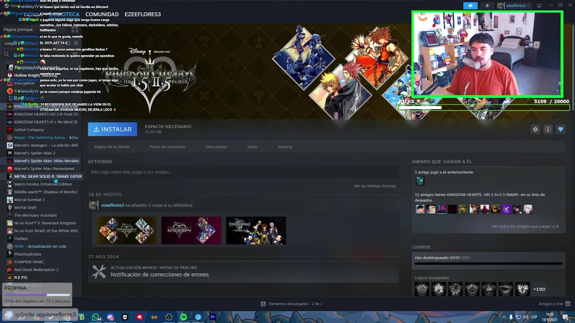Switch to Big Picture mode monitor icon
The height and width of the screenshot is (323, 575).
tap(539, 6)
